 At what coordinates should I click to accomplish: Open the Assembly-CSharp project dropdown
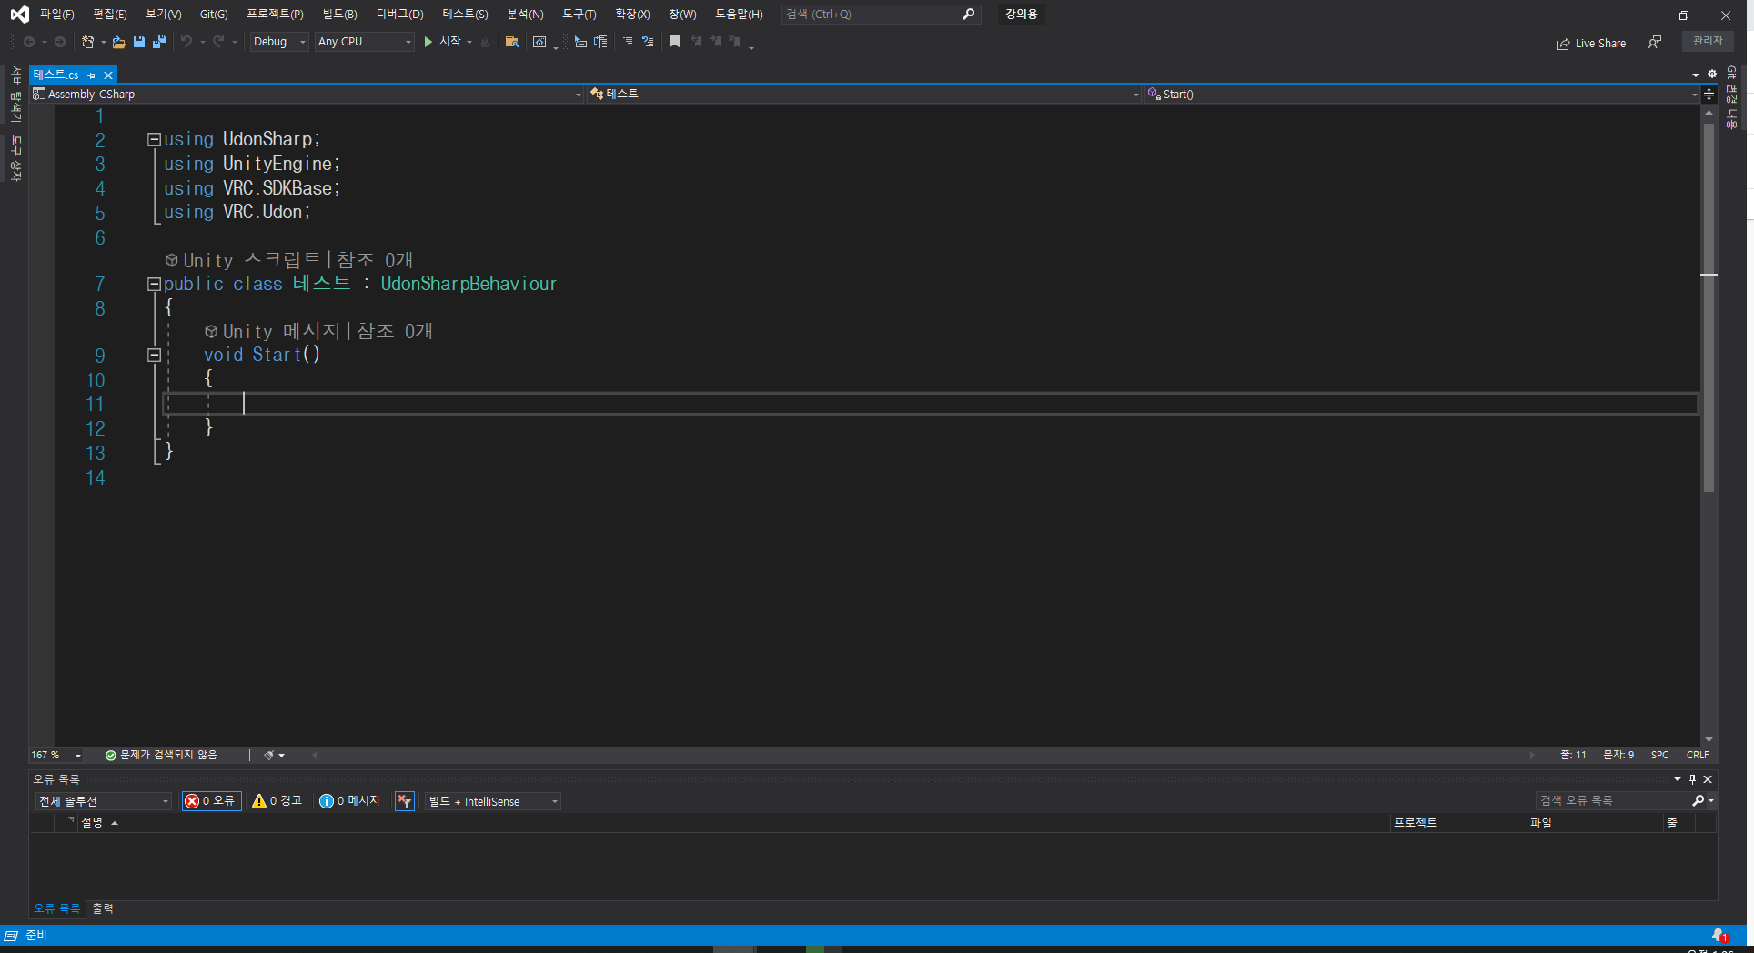tap(307, 95)
